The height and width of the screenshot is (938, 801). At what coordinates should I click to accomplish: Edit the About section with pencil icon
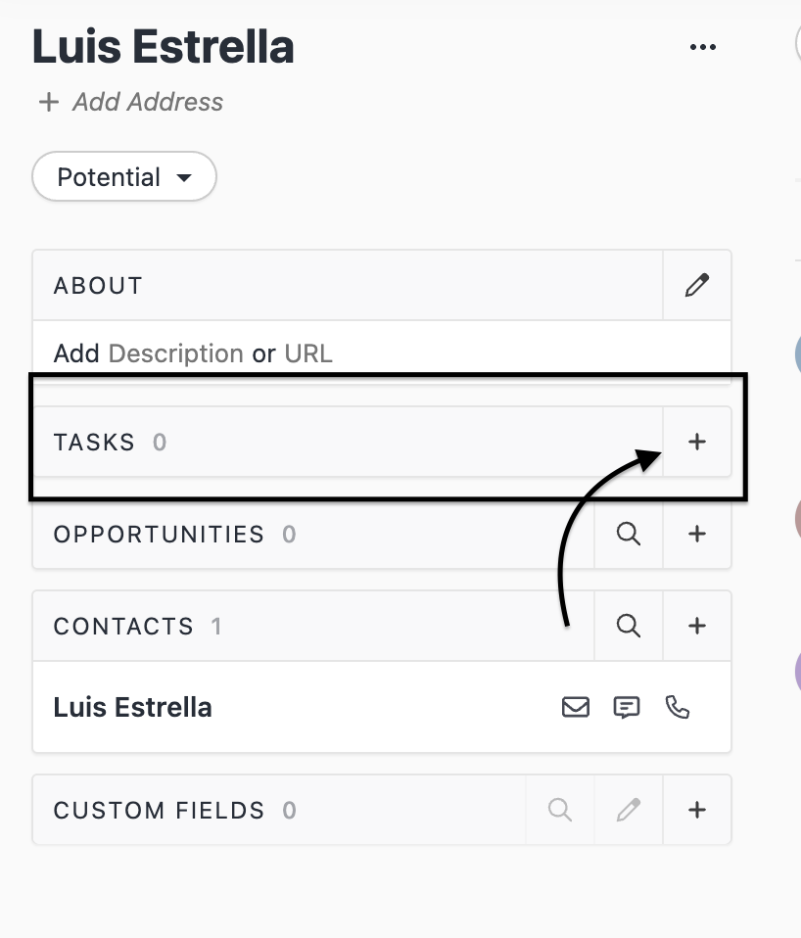tap(696, 285)
